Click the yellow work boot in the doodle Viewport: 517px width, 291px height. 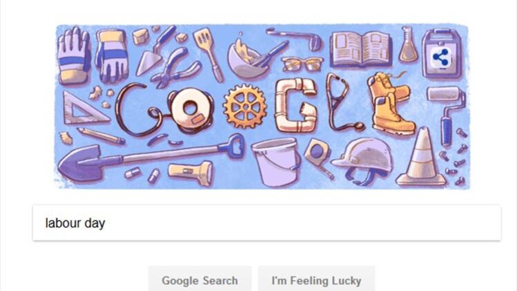[392, 103]
